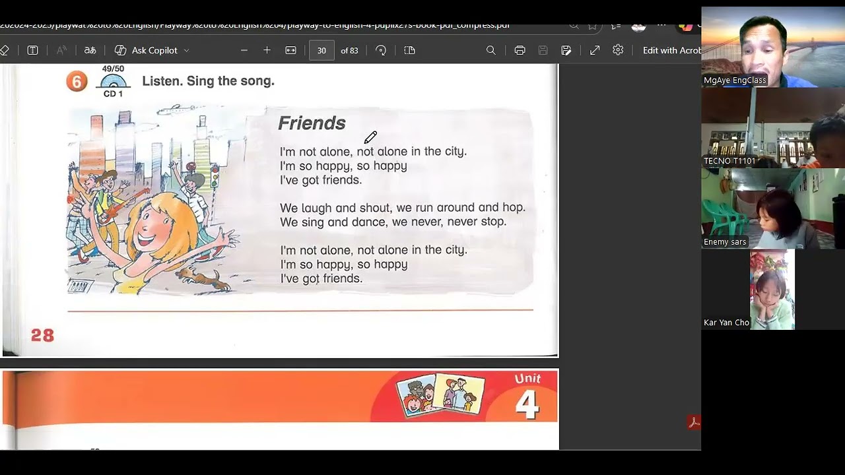Viewport: 845px width, 475px height.
Task: Toggle fit to width view
Action: pos(290,50)
